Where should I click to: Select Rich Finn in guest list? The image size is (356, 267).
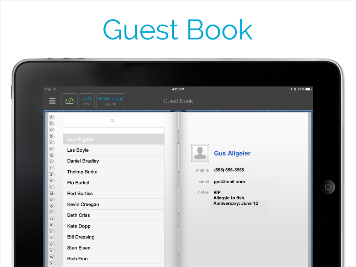114,258
